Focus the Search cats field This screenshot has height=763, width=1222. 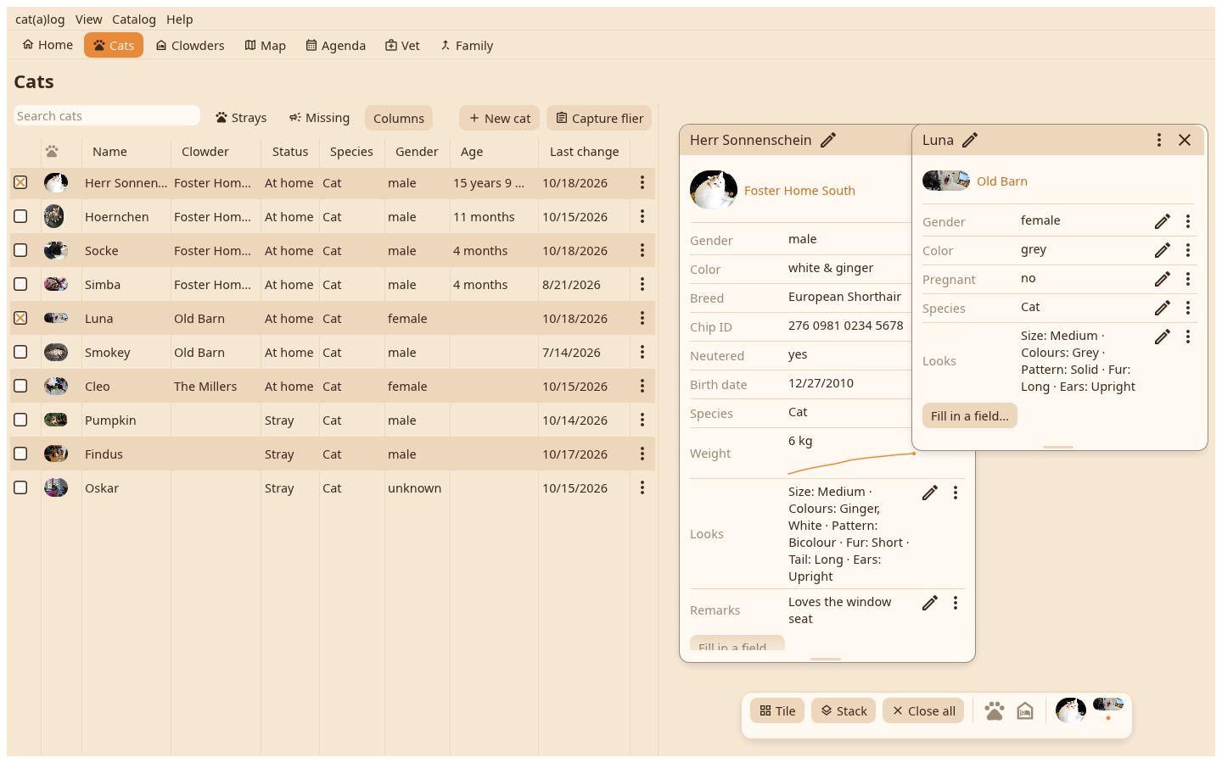[107, 115]
